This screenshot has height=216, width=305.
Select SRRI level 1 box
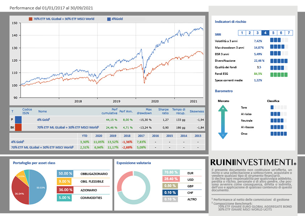pyautogui.click(x=242, y=33)
